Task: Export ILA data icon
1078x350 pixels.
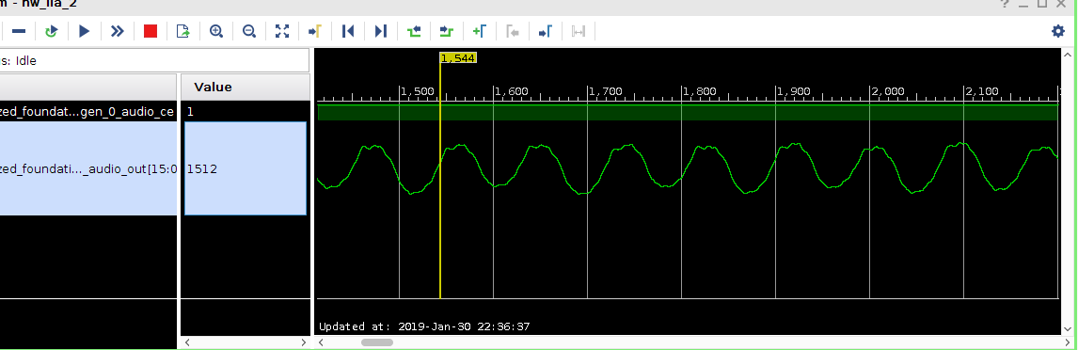Action: pyautogui.click(x=182, y=31)
